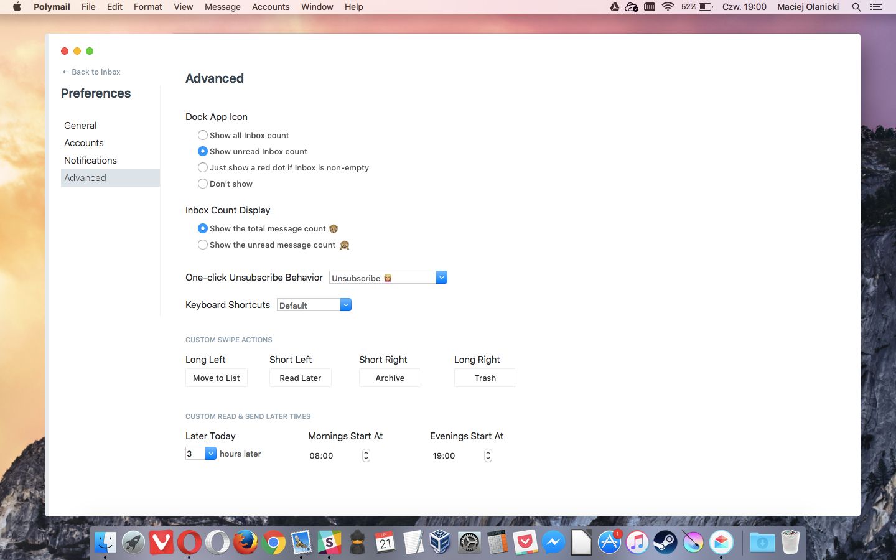Open the Accounts menu in menu bar
The height and width of the screenshot is (560, 896).
[271, 7]
